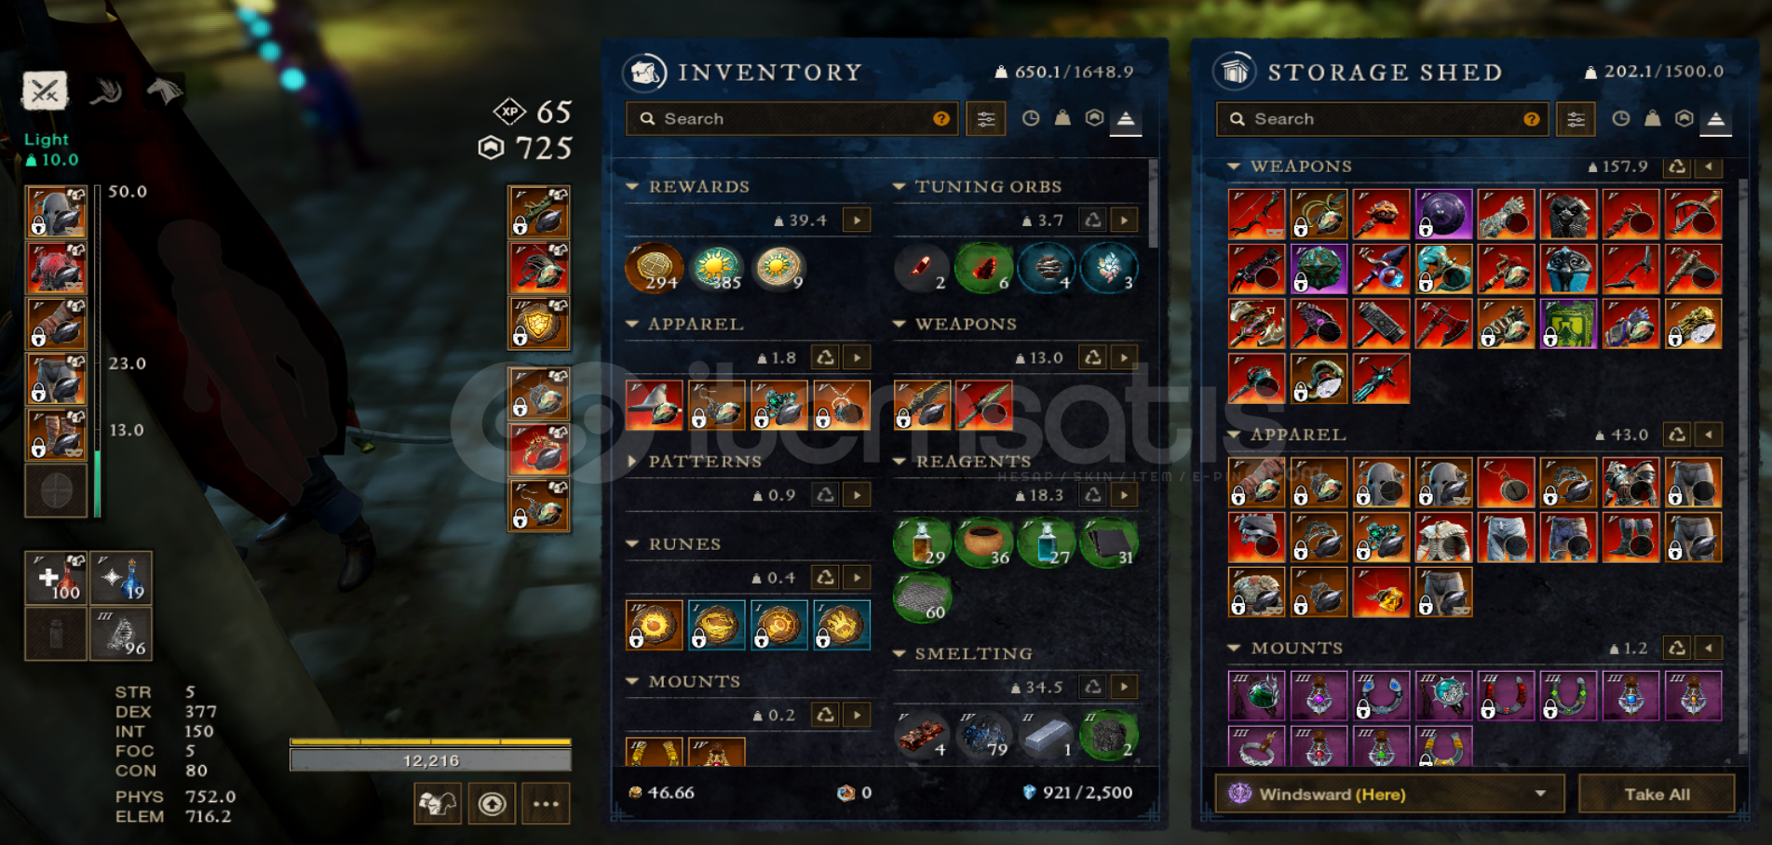Switch to the horse mount tab

[165, 90]
